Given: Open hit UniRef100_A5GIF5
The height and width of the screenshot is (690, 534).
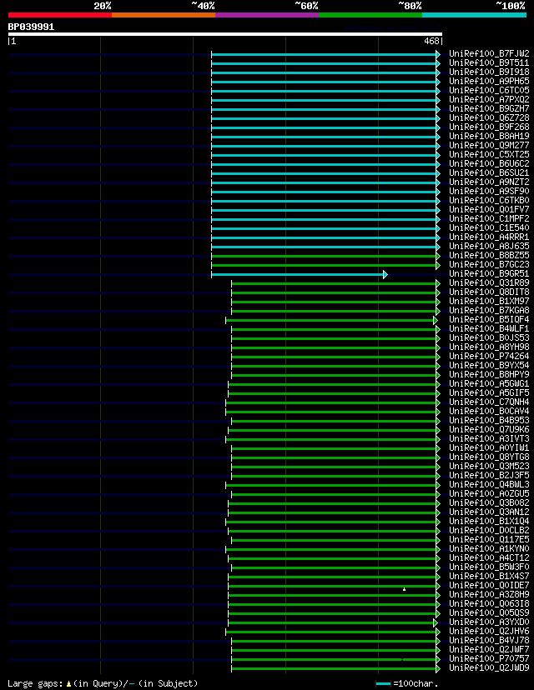Looking at the screenshot, I should pos(489,393).
